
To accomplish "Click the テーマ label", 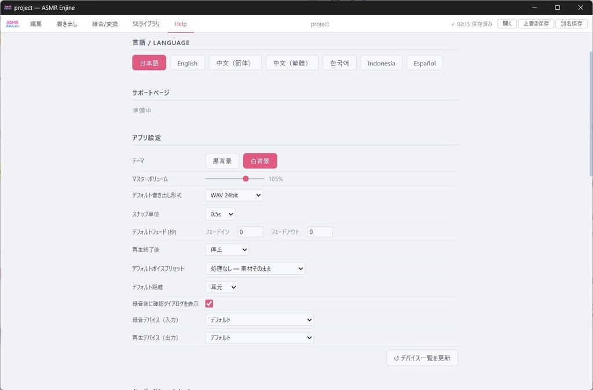I will click(x=138, y=161).
